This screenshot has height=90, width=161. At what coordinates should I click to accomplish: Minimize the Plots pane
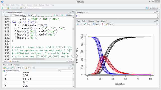(x=155, y=21)
